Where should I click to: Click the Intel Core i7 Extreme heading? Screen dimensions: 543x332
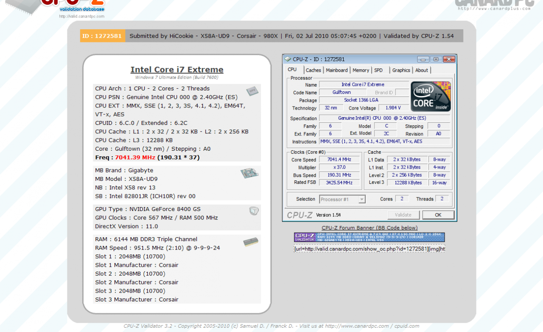point(177,70)
